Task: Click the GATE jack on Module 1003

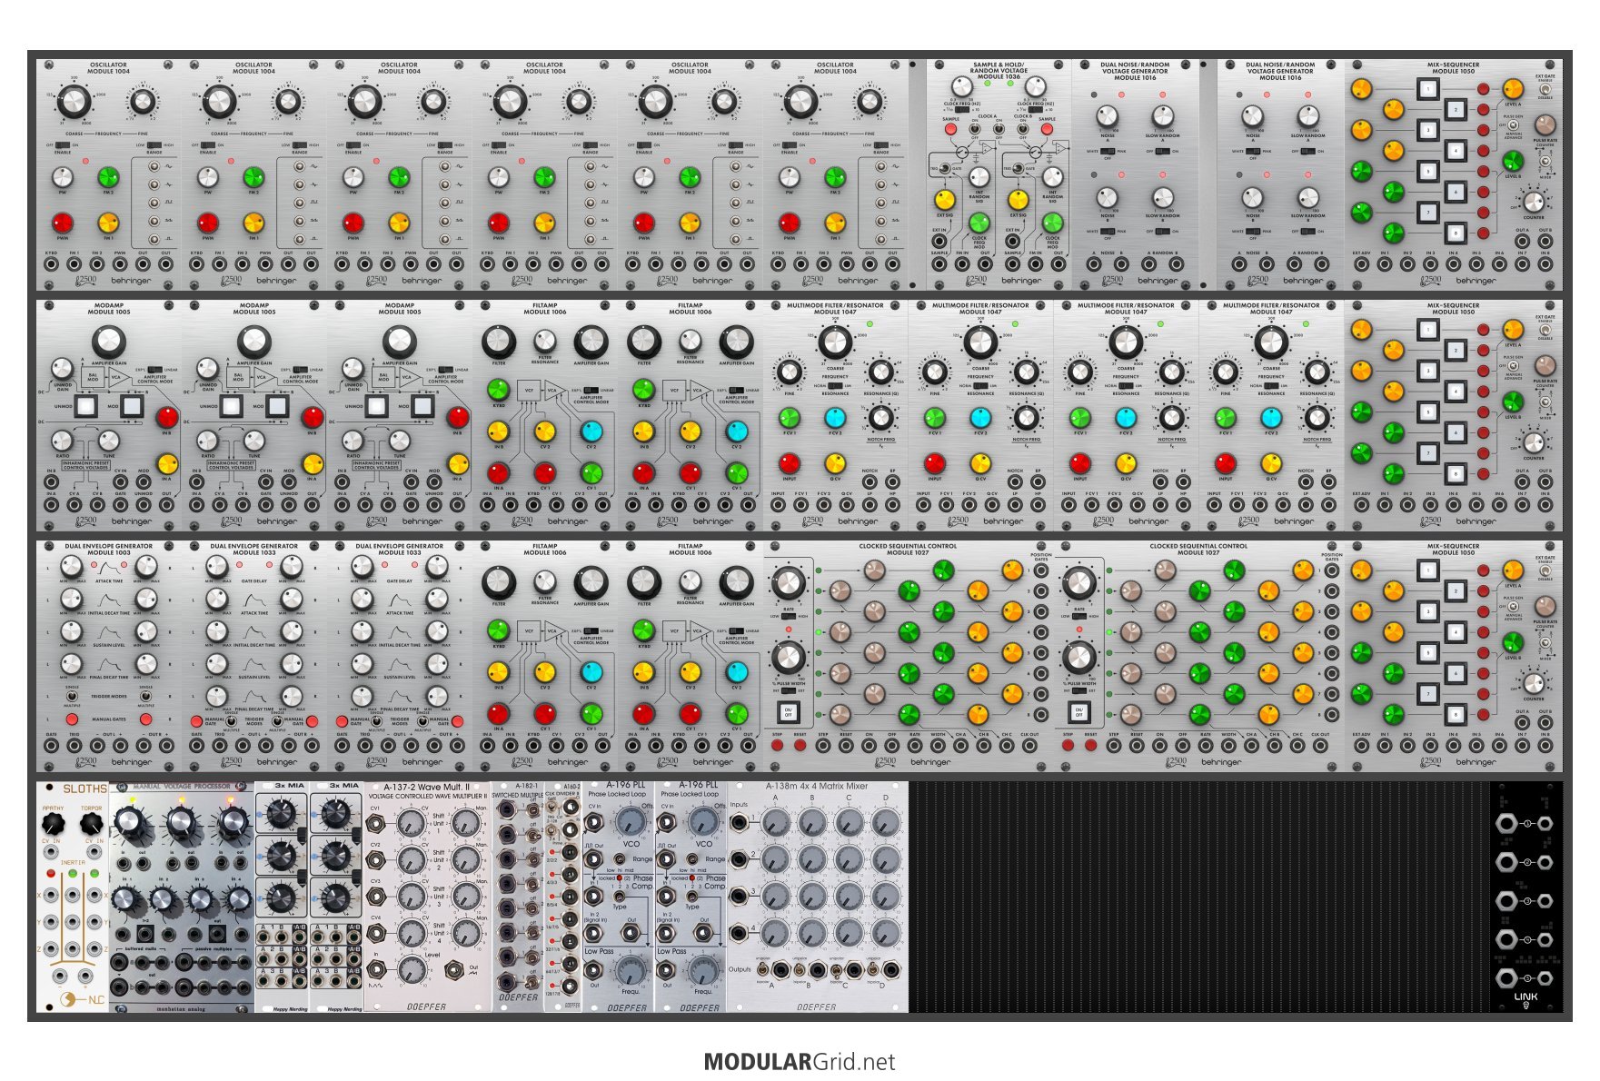Action: coord(51,746)
